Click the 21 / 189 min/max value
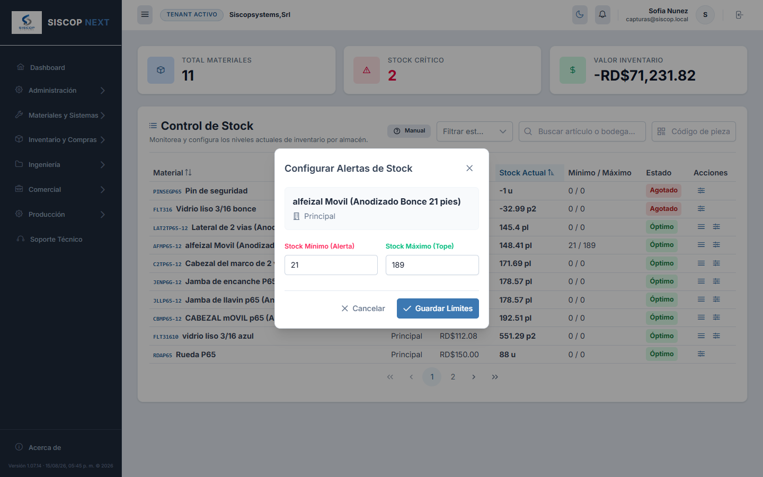 coord(582,245)
